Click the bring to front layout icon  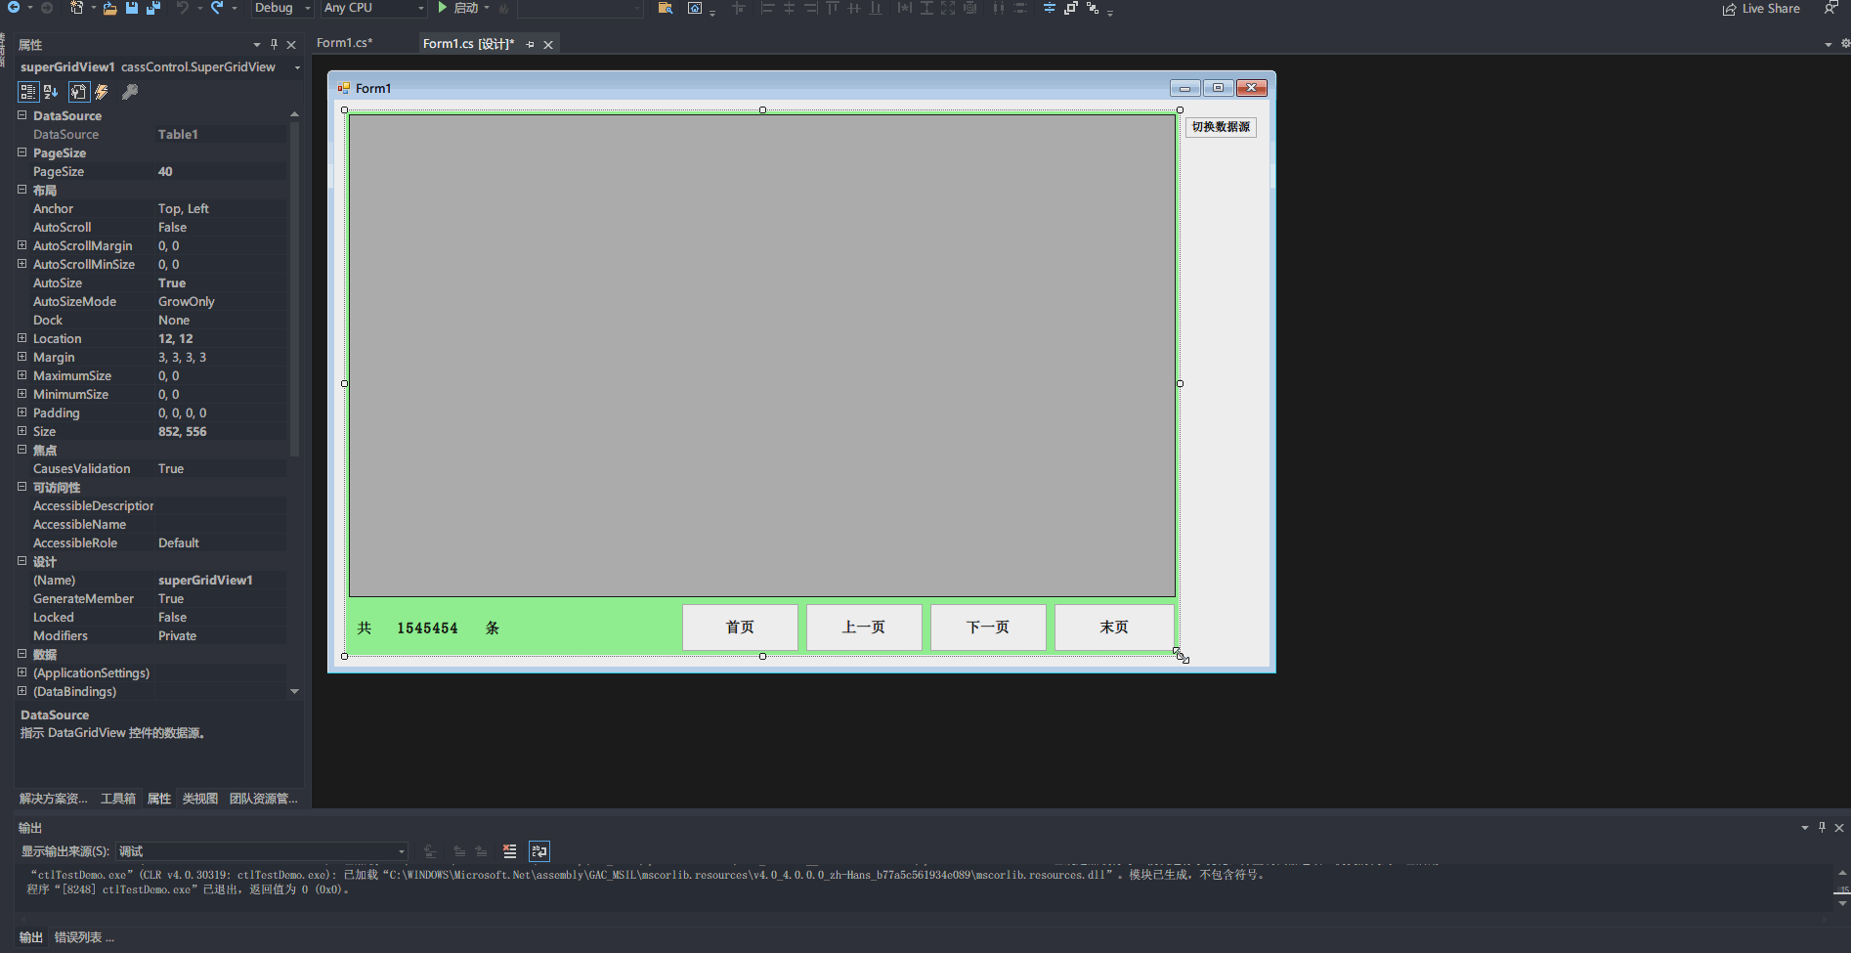[1071, 8]
